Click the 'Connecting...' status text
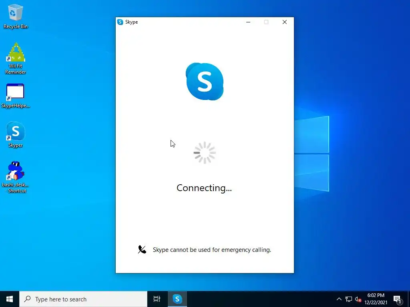410x307 pixels. click(x=204, y=188)
